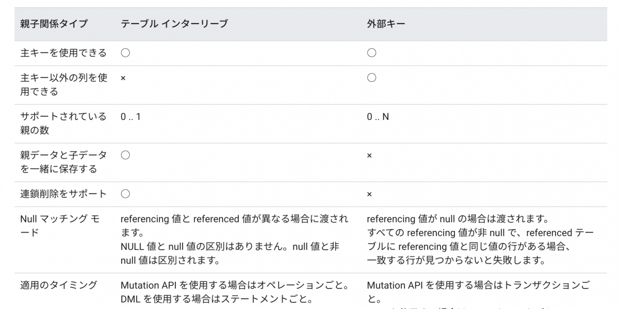The height and width of the screenshot is (309, 619).
Task: Click the 外部キー × for 親データと子データを一緒に保存する
Action: click(x=369, y=156)
